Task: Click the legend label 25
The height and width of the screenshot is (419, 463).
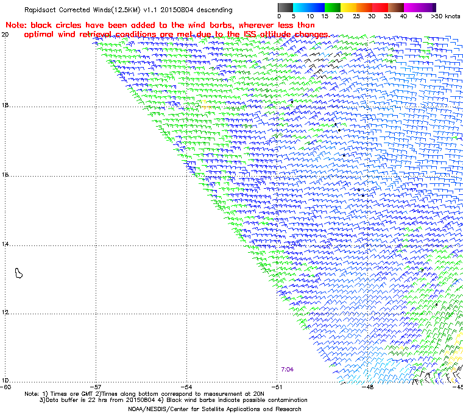Action: [356, 16]
